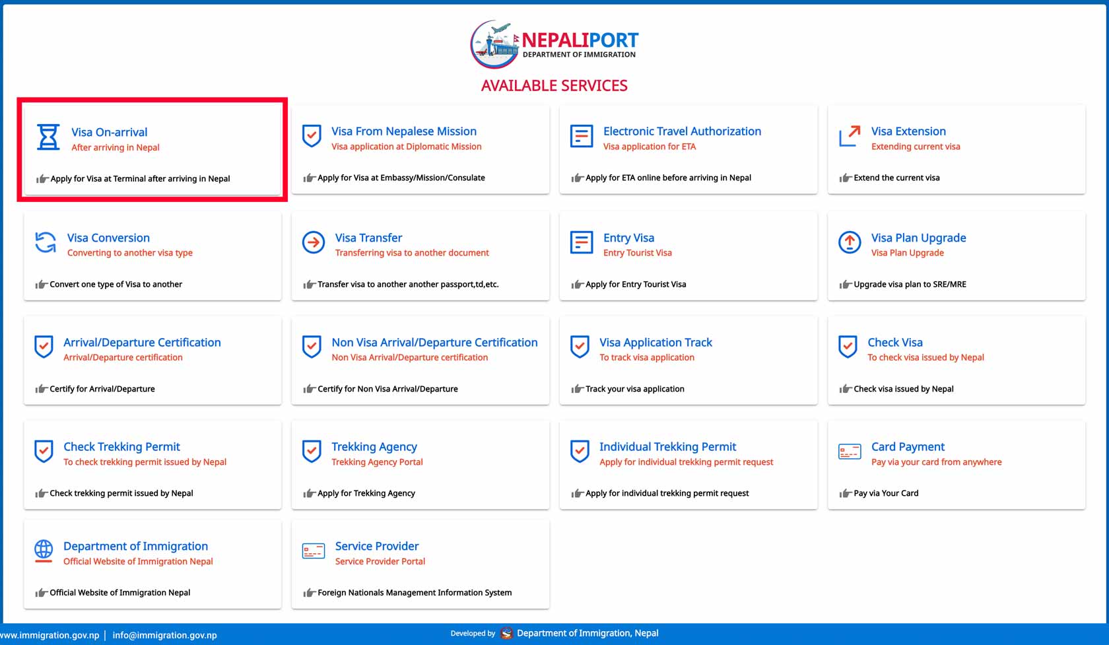
Task: Click 'Apply for ETA online before arriving in Nepal'
Action: pos(668,178)
